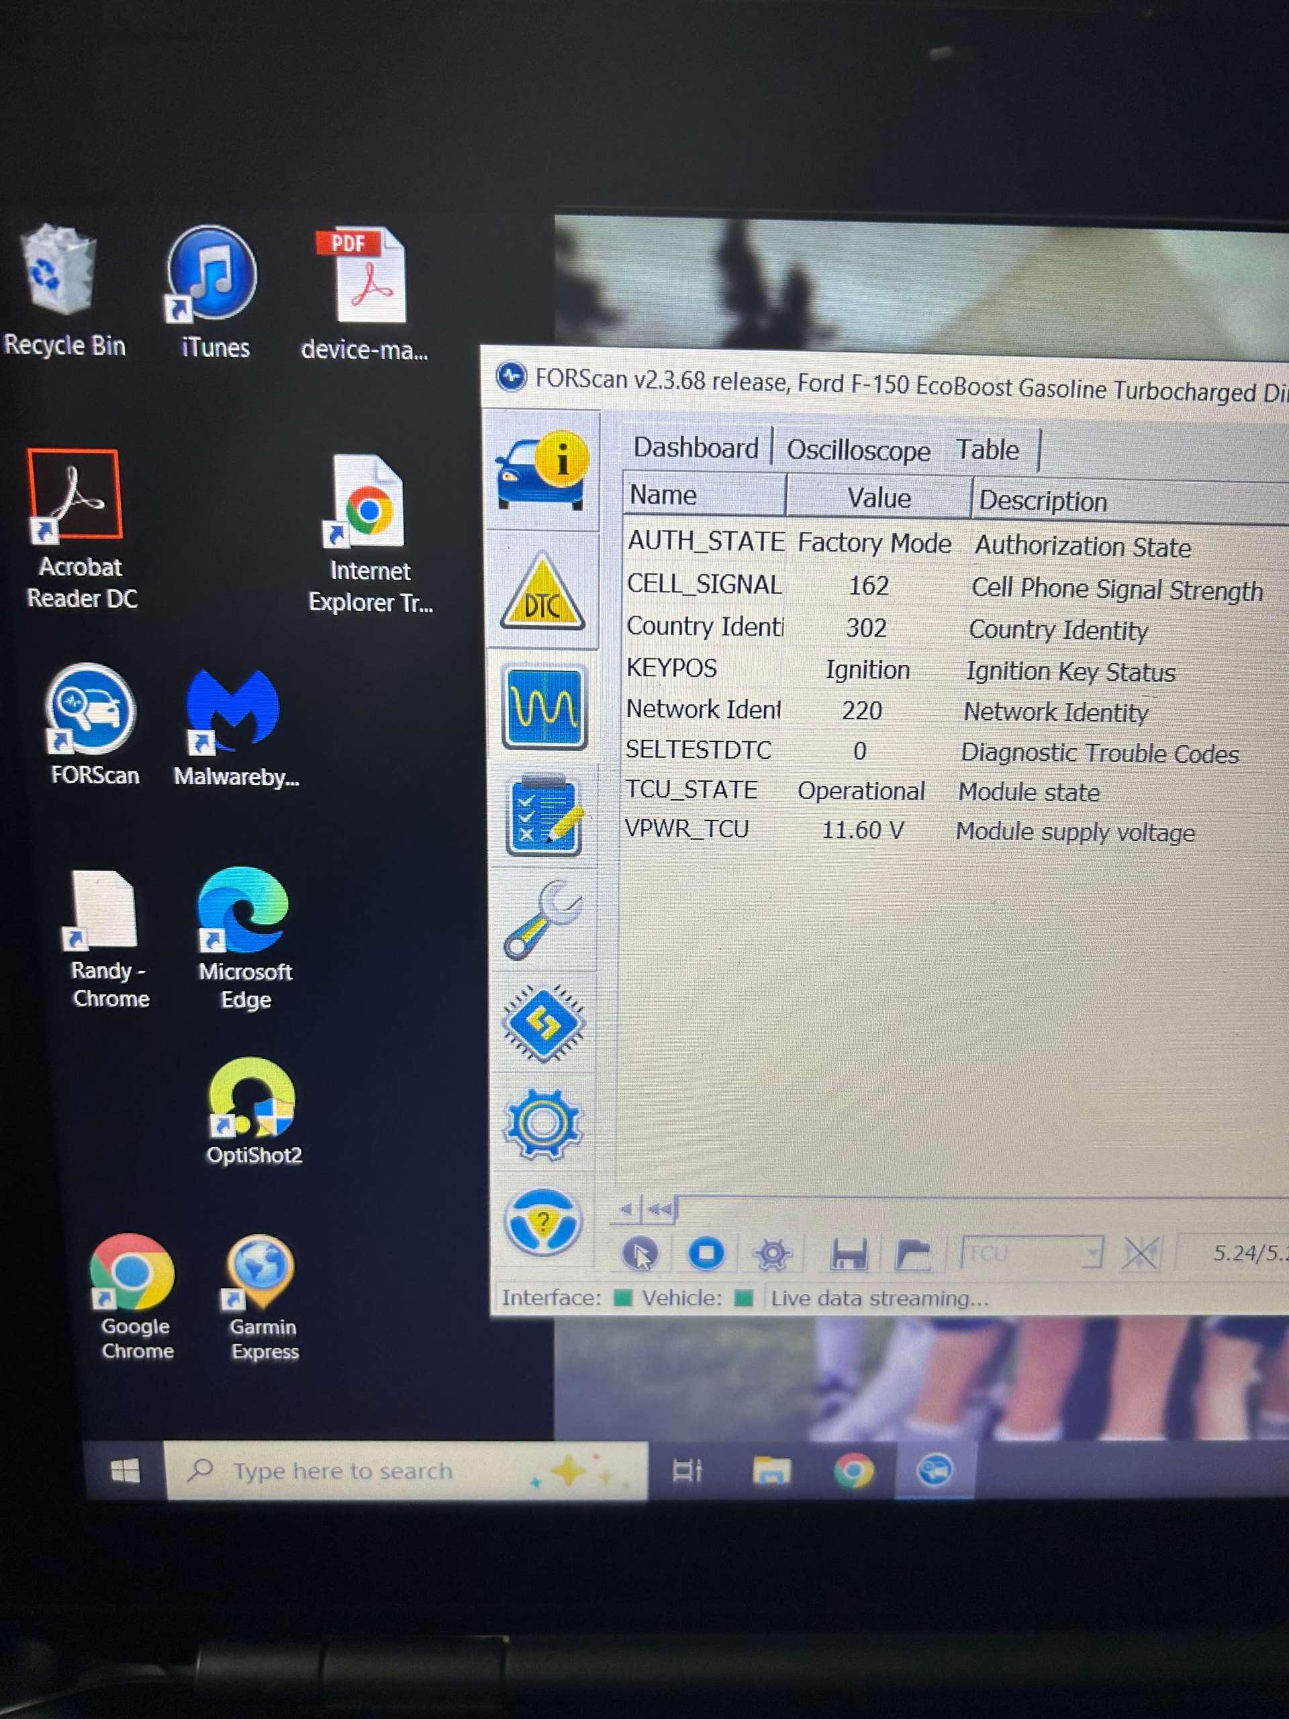Switch to the Dashboard tab

[696, 449]
